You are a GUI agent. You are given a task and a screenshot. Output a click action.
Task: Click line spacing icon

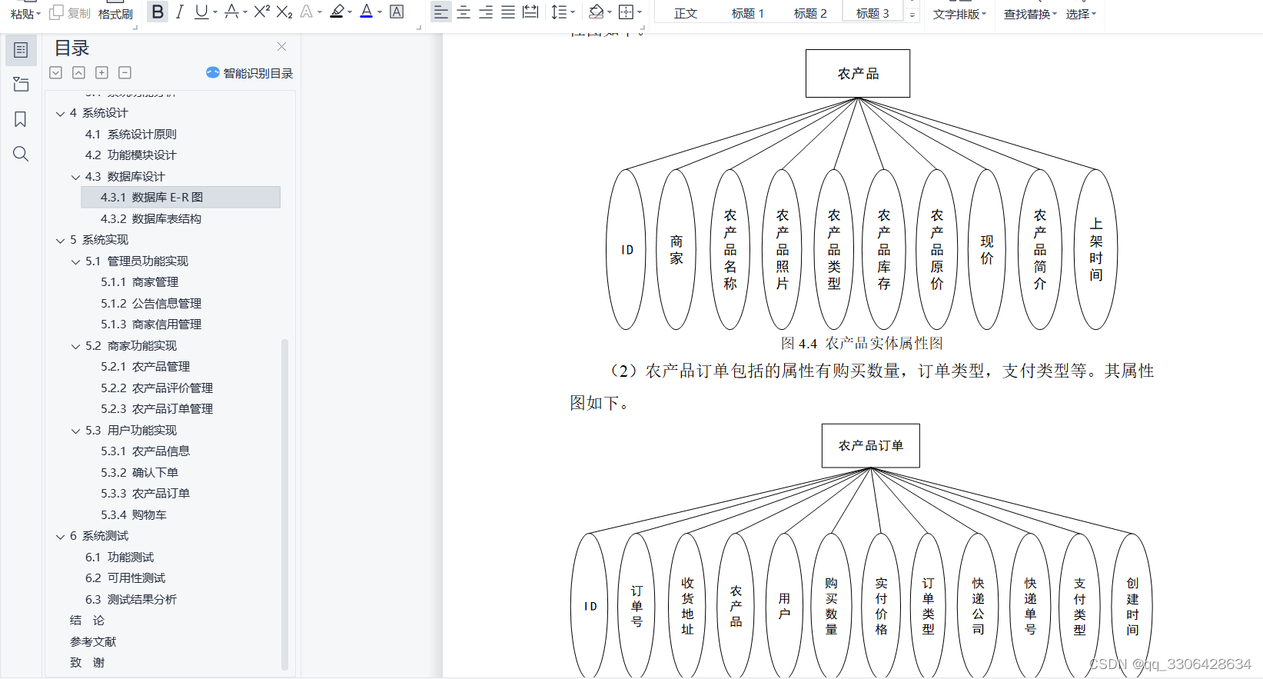(x=559, y=12)
